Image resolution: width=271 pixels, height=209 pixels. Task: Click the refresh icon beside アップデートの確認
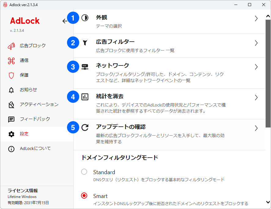click(x=85, y=128)
